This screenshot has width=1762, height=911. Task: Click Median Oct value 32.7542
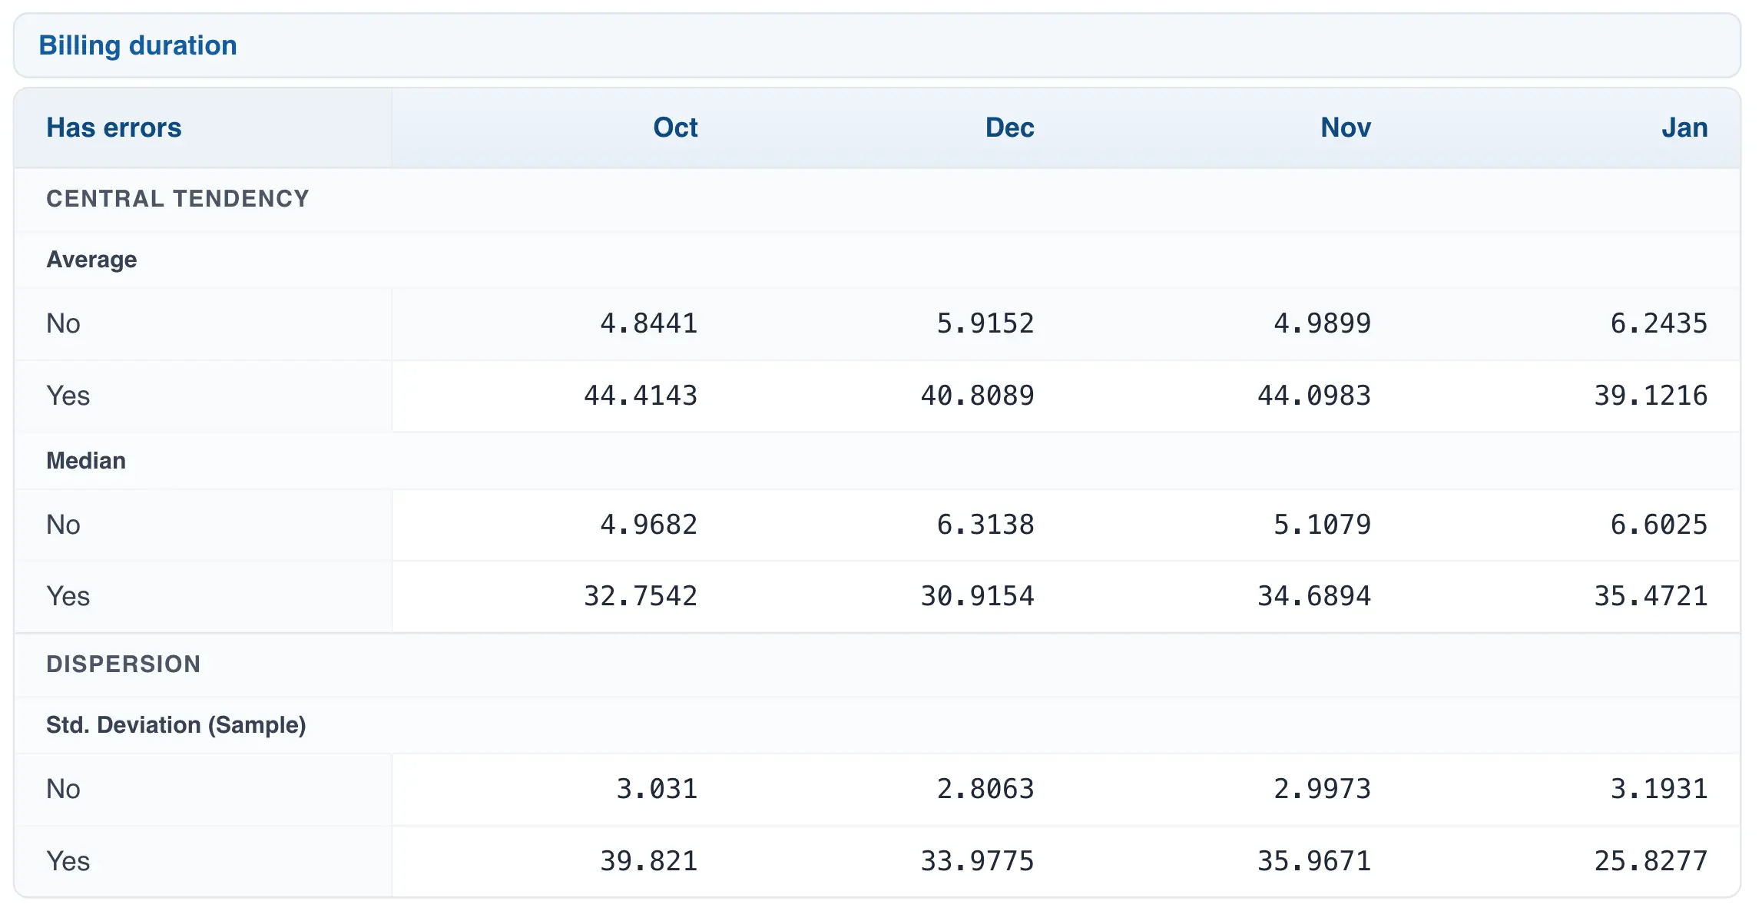coord(641,596)
